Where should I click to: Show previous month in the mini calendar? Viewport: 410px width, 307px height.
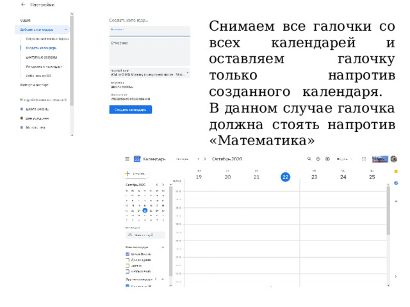(157, 185)
